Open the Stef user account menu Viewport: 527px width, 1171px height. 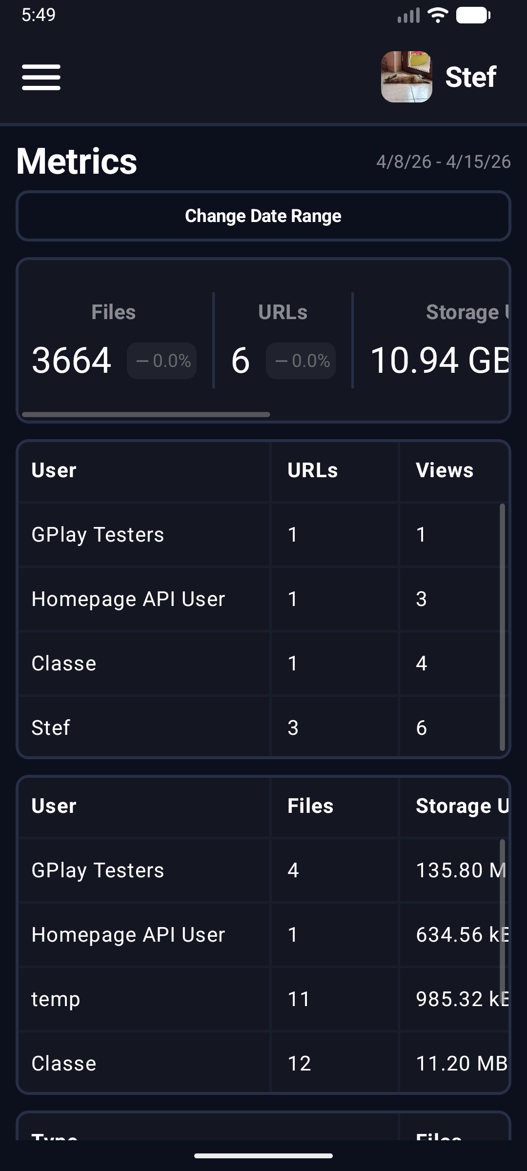[439, 77]
